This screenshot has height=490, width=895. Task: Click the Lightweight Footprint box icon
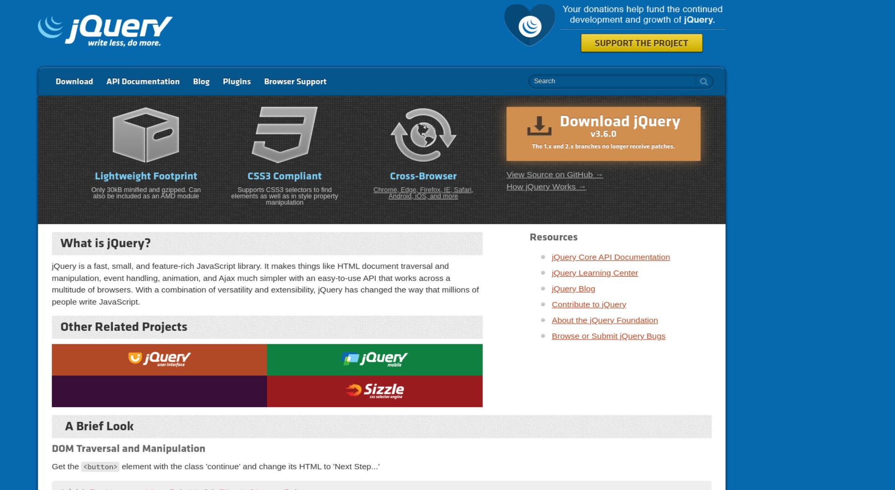146,135
